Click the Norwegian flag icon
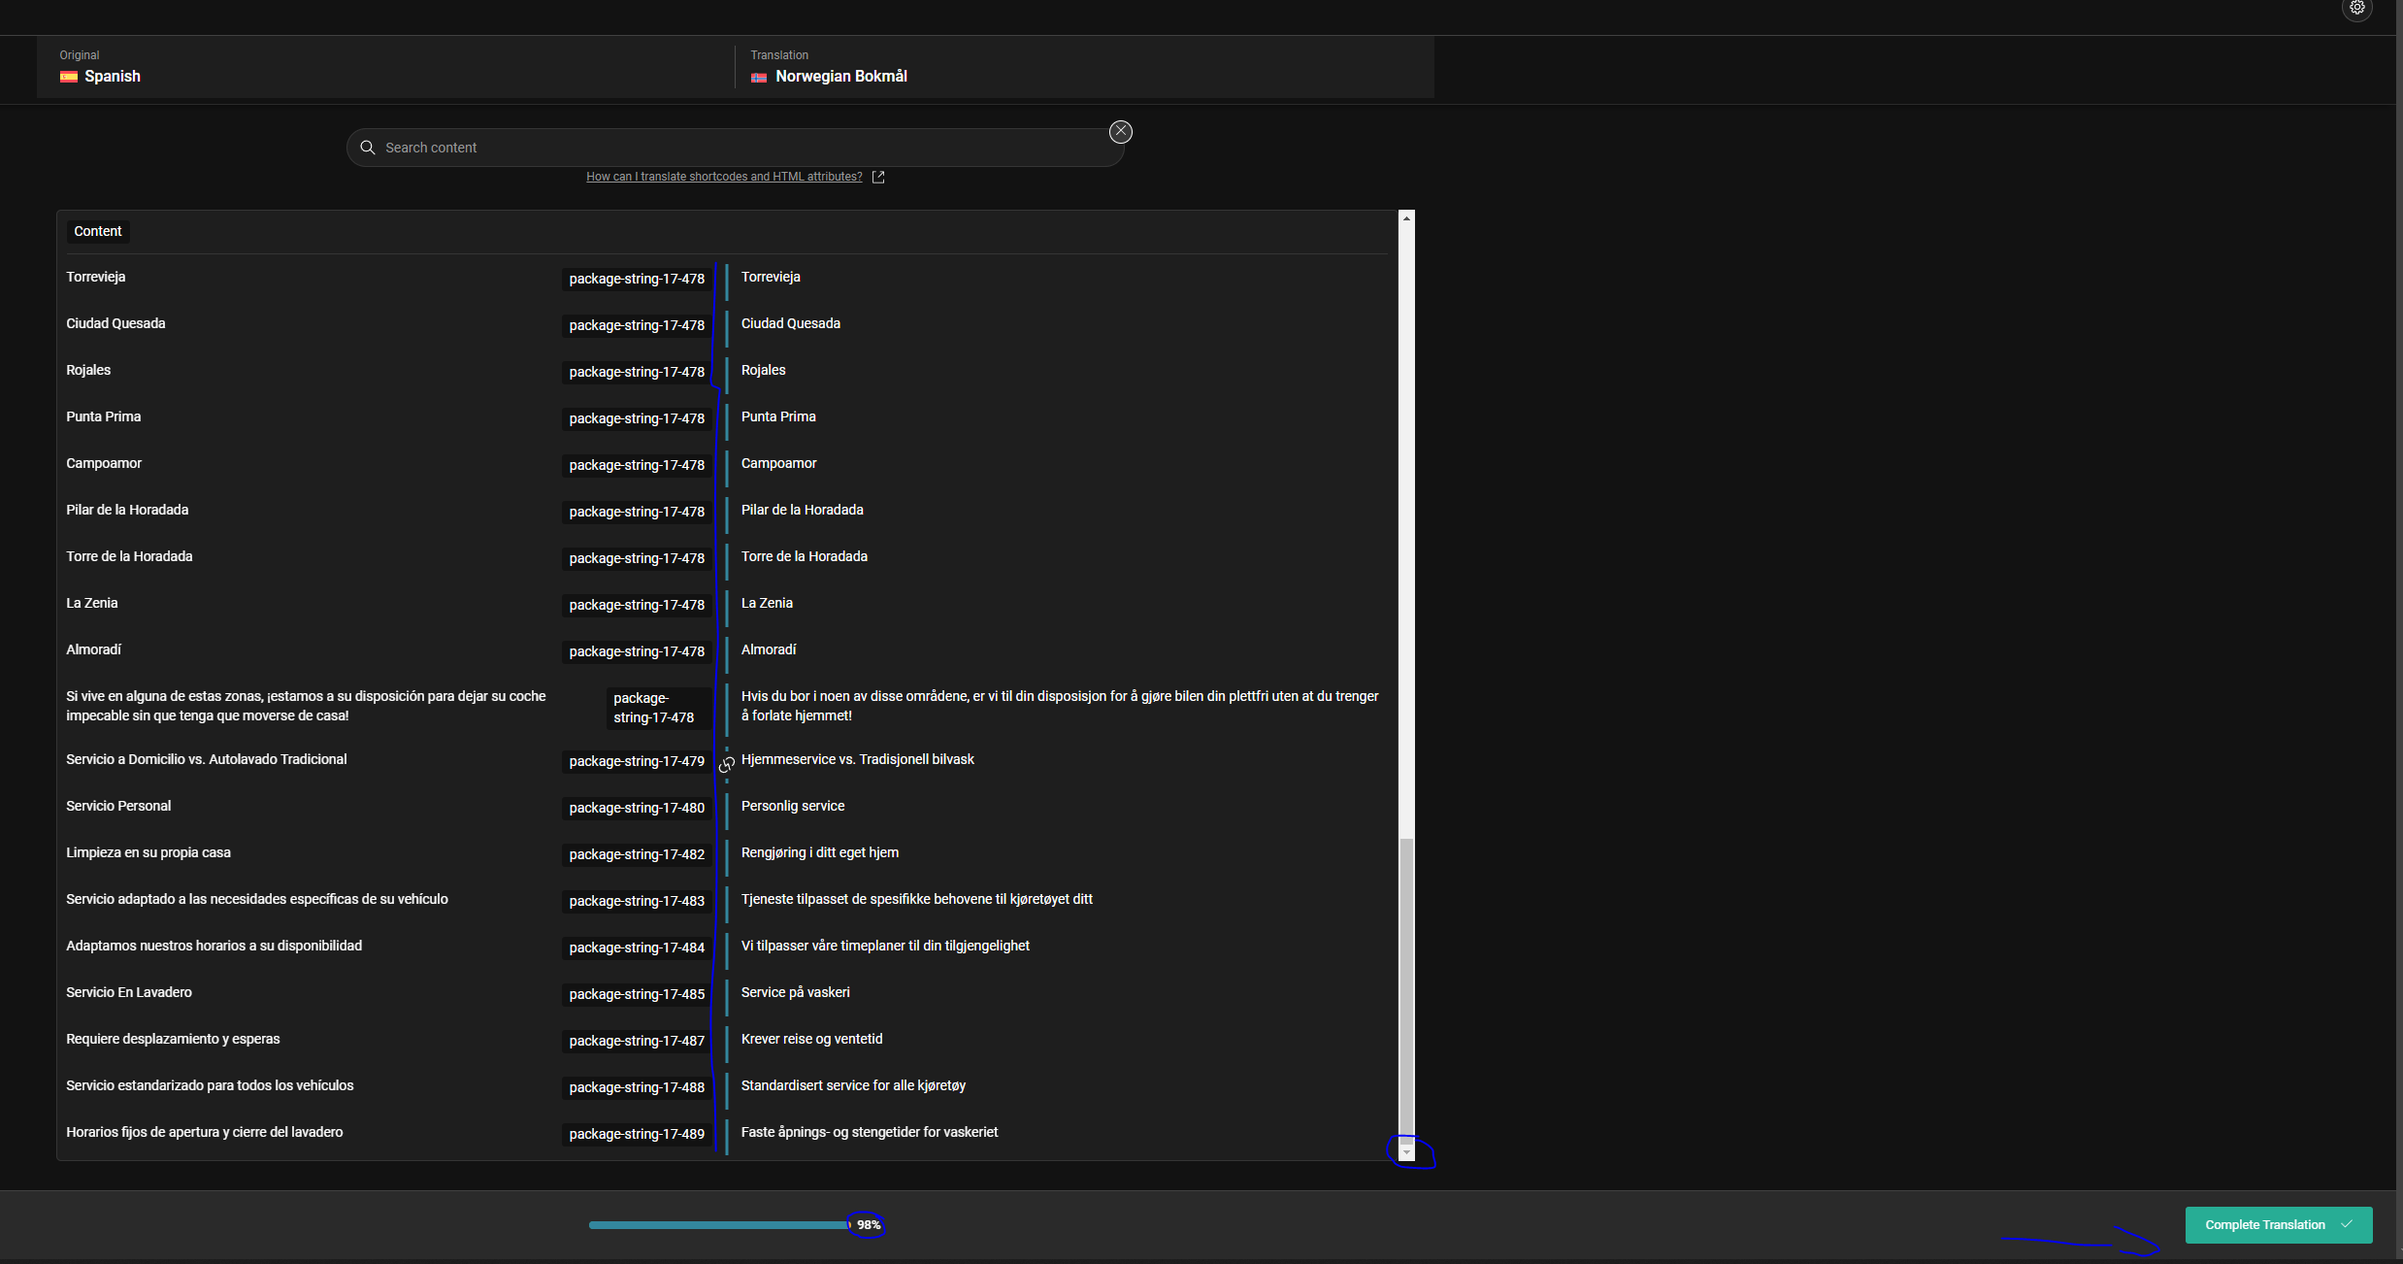 pos(759,77)
